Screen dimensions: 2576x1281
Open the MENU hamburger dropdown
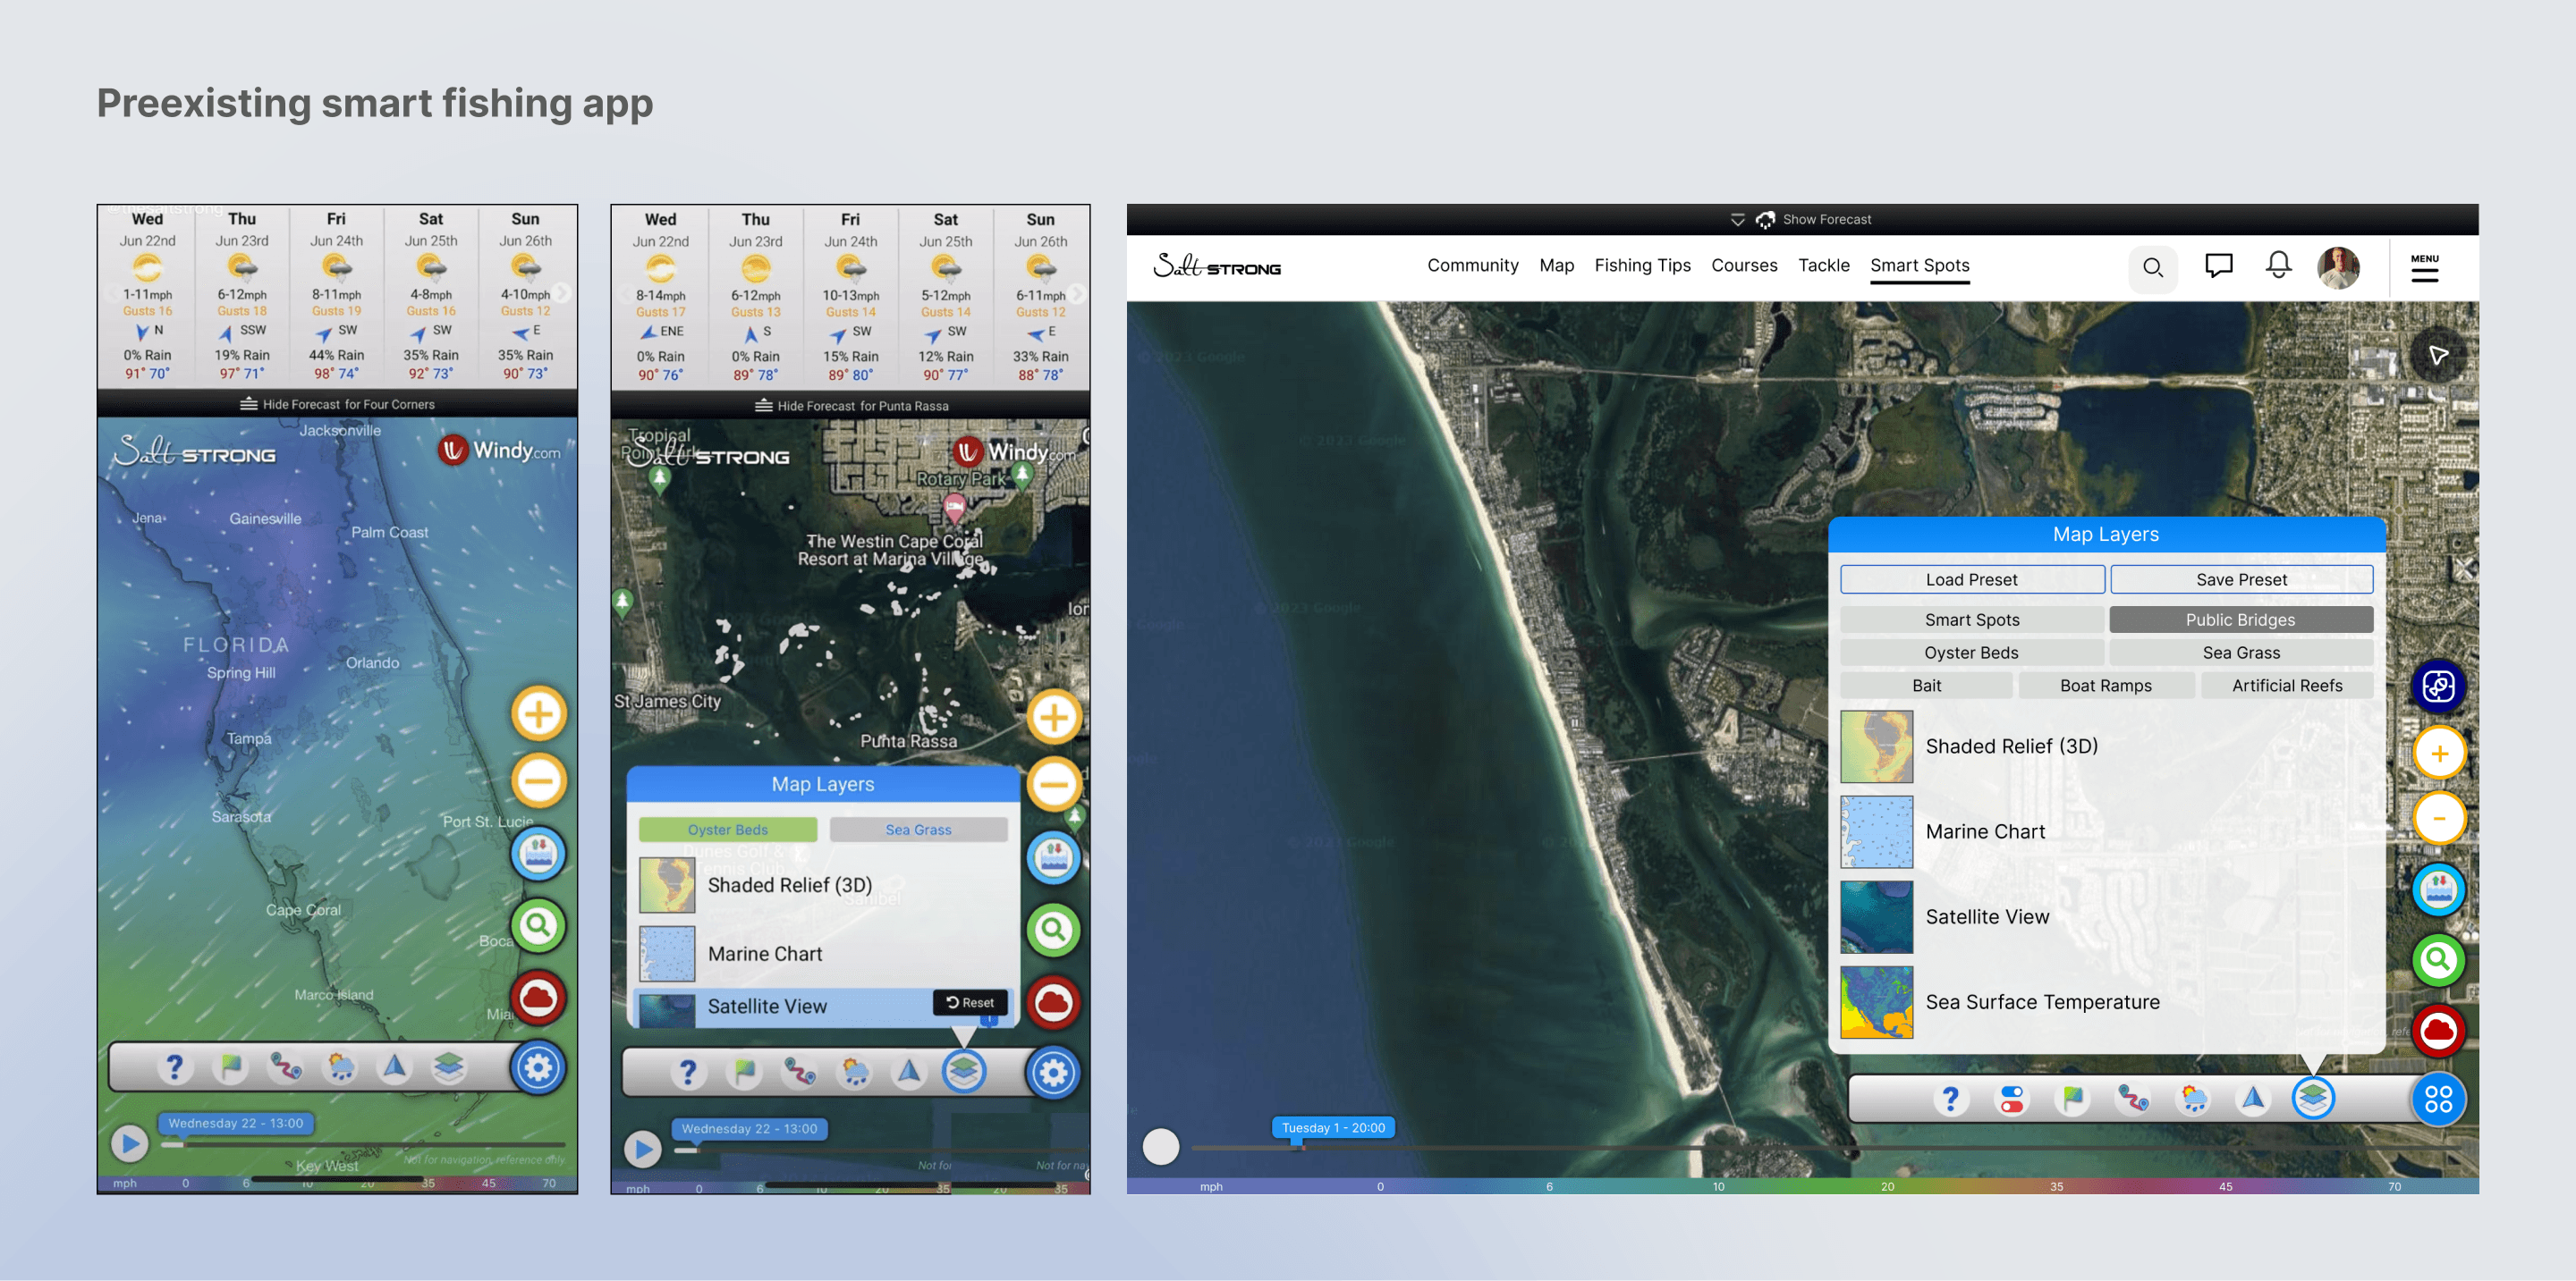pos(2424,268)
